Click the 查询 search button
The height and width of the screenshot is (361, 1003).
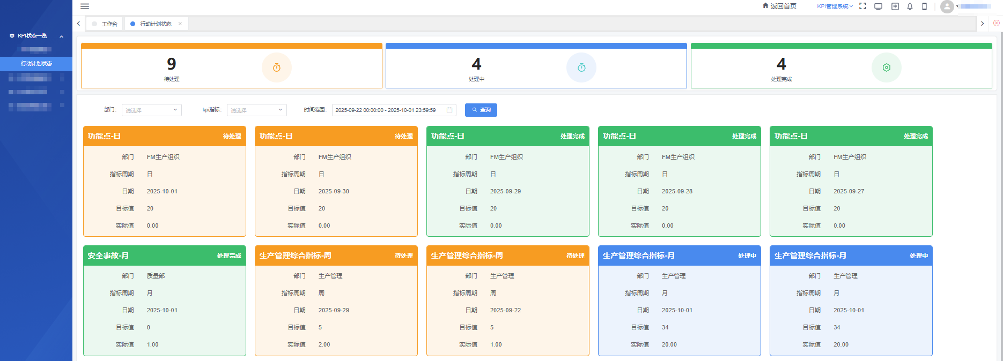[481, 110]
